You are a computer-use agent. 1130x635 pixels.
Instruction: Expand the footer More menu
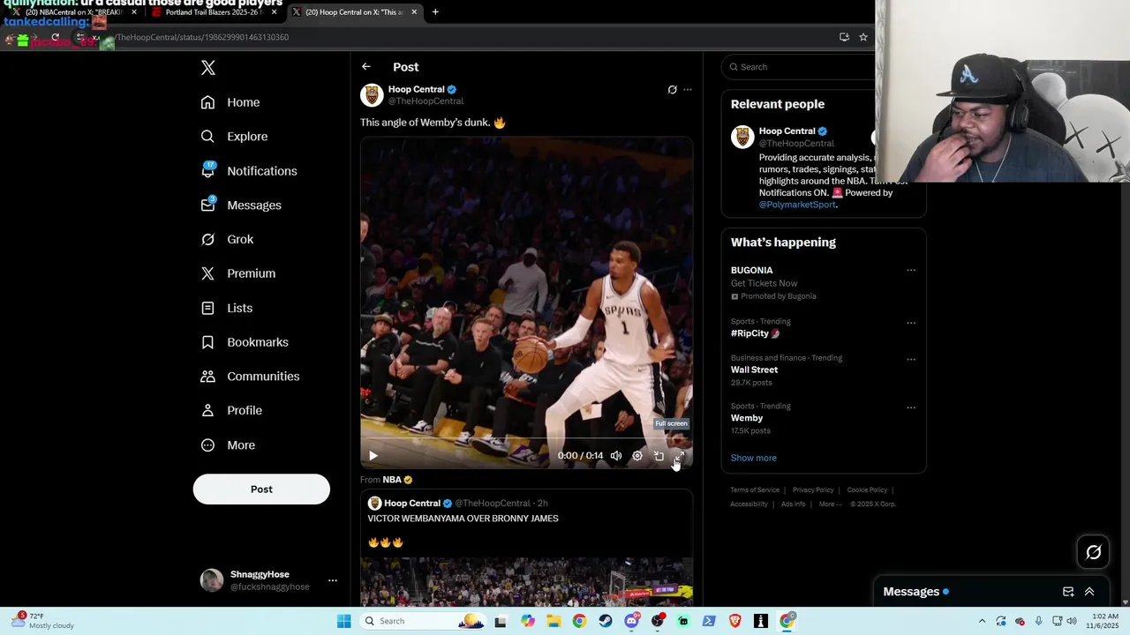coord(830,504)
